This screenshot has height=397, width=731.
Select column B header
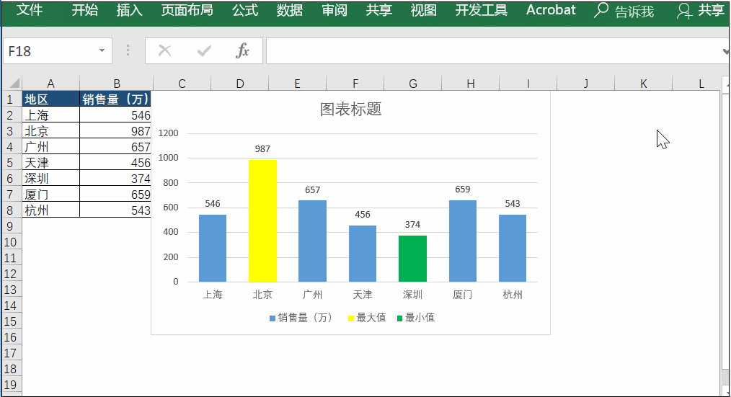click(x=117, y=84)
